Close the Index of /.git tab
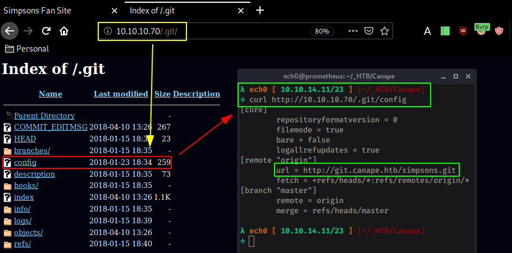Viewport: 512px width, 253px height. (241, 11)
